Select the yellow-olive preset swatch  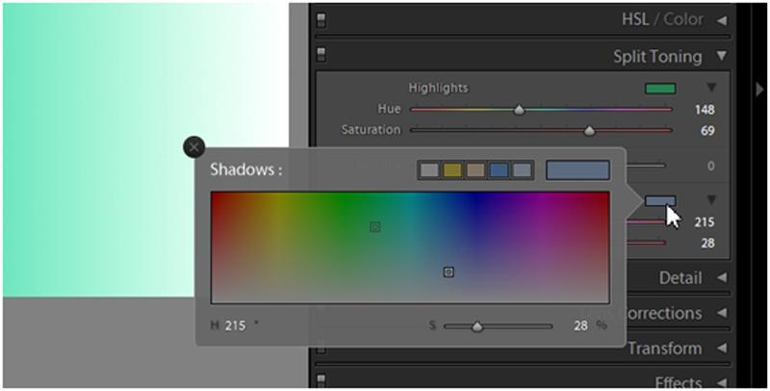pos(452,169)
